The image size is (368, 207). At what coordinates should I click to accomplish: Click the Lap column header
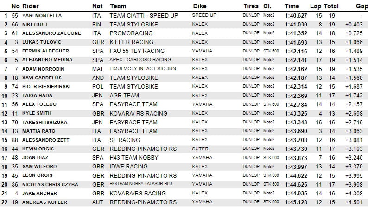click(315, 6)
